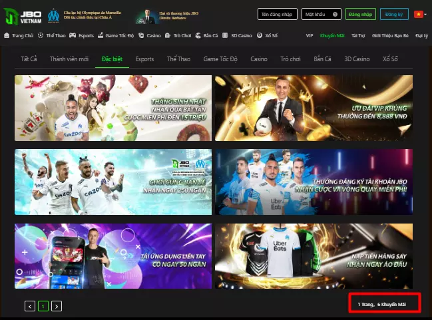The height and width of the screenshot is (320, 432).
Task: Select the Thể Thao promotions tab
Action: click(178, 59)
